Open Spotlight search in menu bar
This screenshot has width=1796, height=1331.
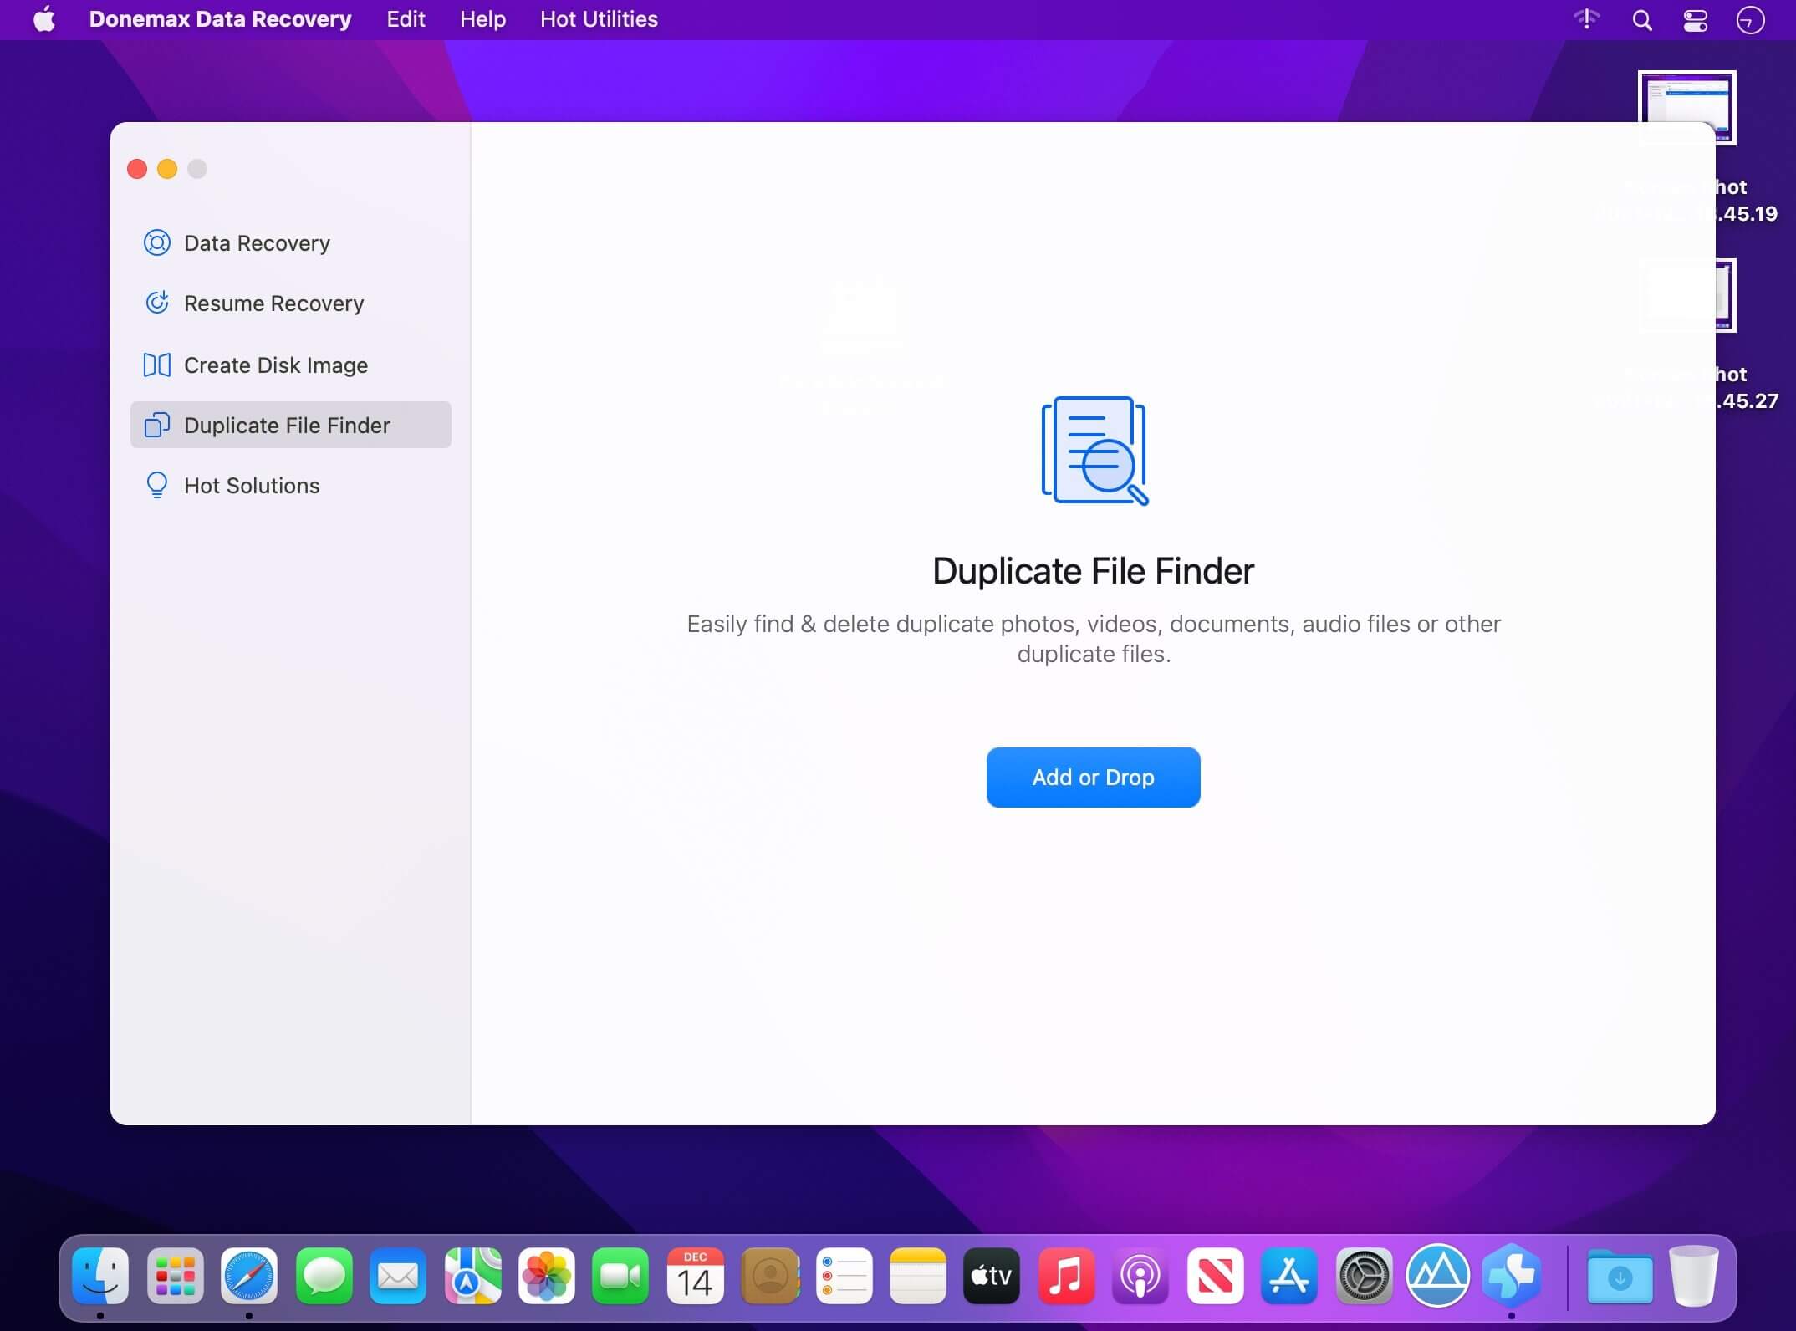tap(1642, 20)
